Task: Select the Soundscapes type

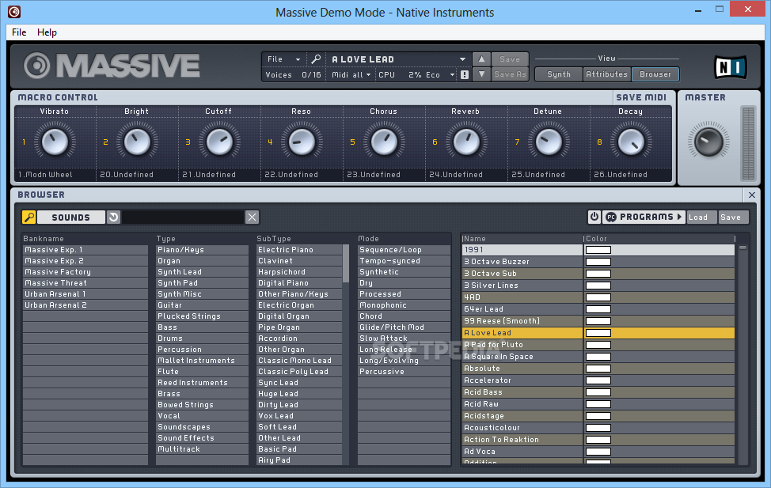Action: [202, 427]
